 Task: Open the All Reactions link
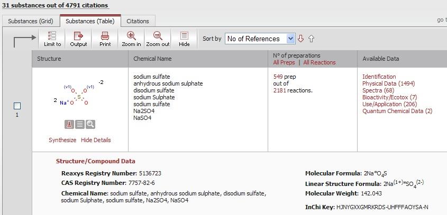(320, 62)
